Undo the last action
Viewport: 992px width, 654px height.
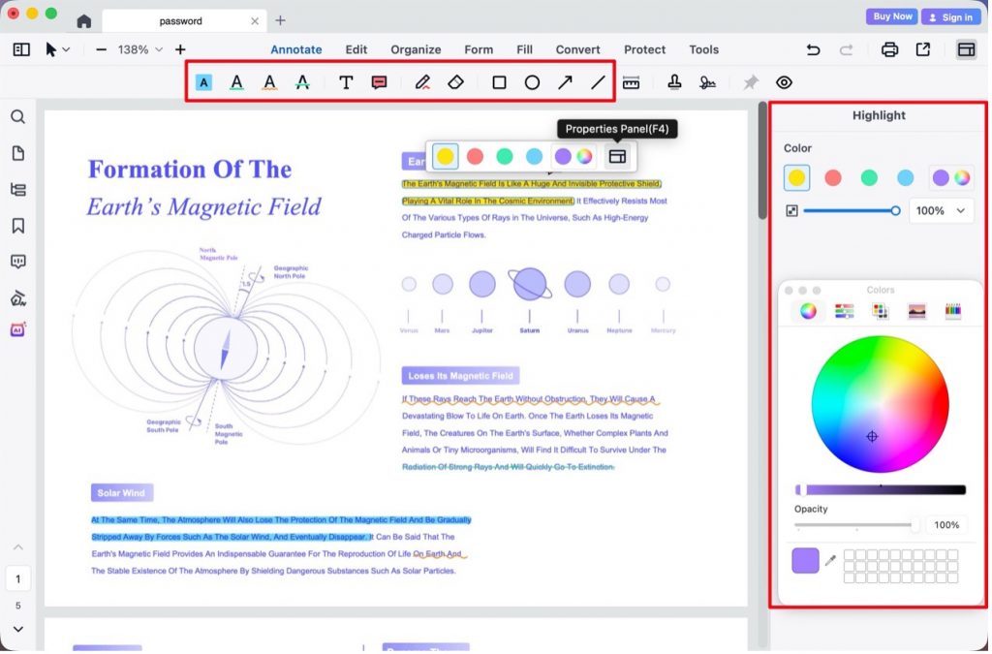pyautogui.click(x=813, y=49)
